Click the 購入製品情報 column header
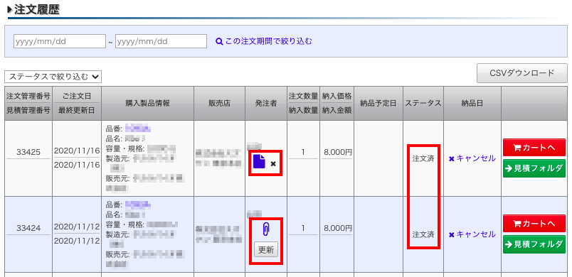 (x=148, y=104)
